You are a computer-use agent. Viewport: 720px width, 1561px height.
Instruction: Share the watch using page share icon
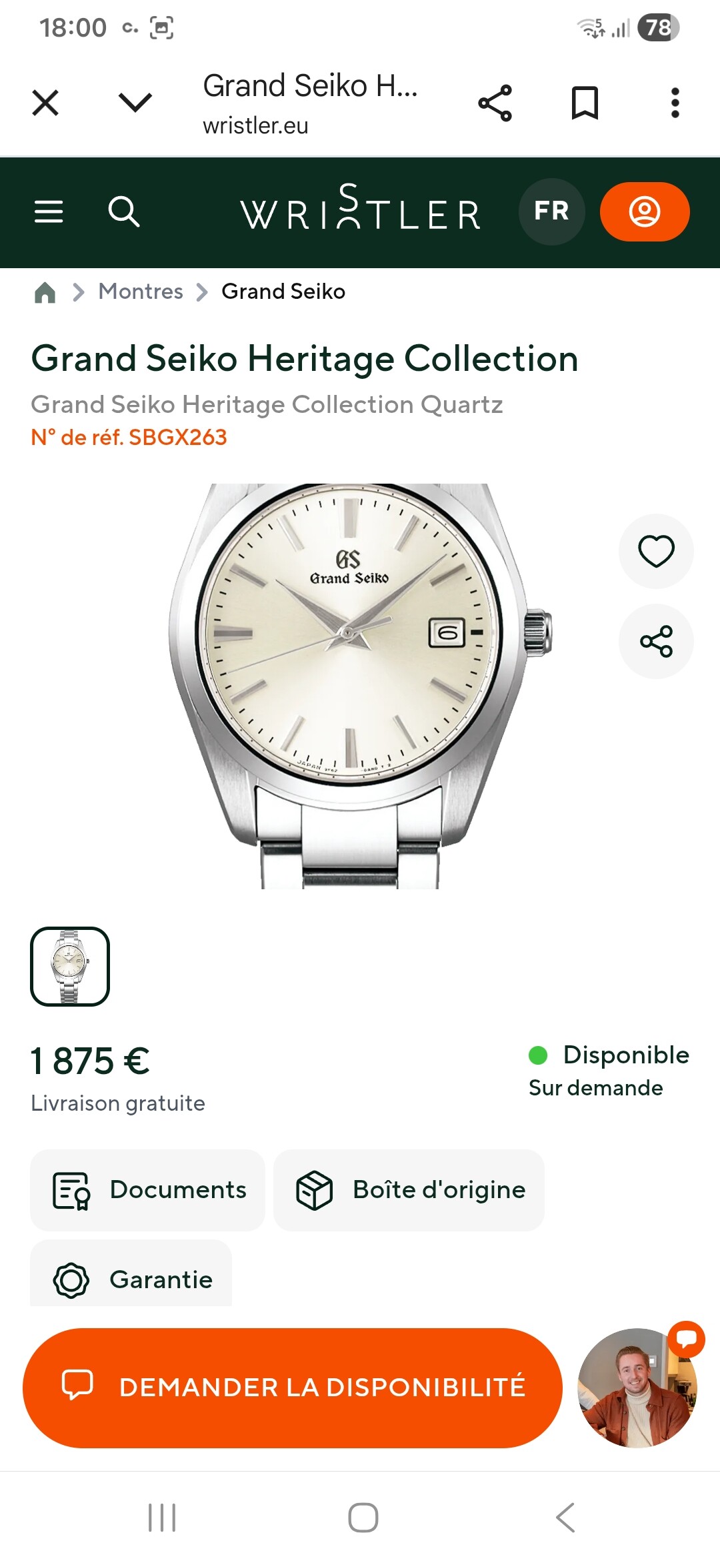[x=656, y=642]
